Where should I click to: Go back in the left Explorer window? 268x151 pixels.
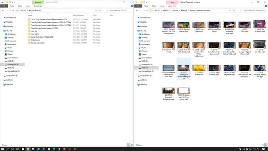[3, 10]
